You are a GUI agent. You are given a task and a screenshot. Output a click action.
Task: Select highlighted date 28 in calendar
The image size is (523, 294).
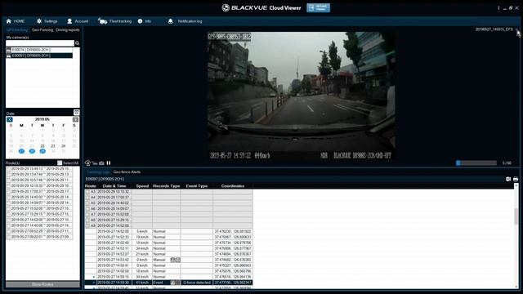tap(32, 151)
